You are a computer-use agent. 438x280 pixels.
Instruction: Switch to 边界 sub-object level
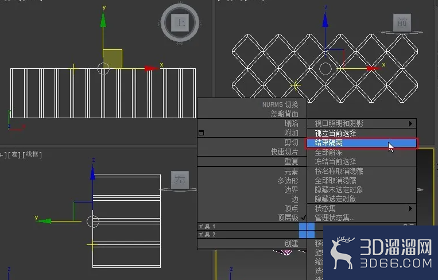(x=291, y=190)
